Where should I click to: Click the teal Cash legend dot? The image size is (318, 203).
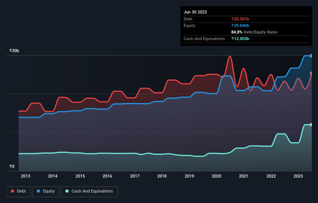(67, 191)
